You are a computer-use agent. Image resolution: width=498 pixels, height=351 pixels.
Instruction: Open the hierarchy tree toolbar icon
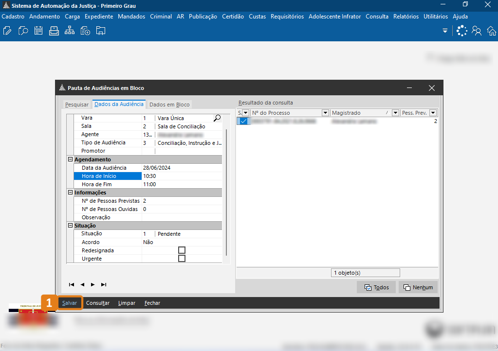70,31
